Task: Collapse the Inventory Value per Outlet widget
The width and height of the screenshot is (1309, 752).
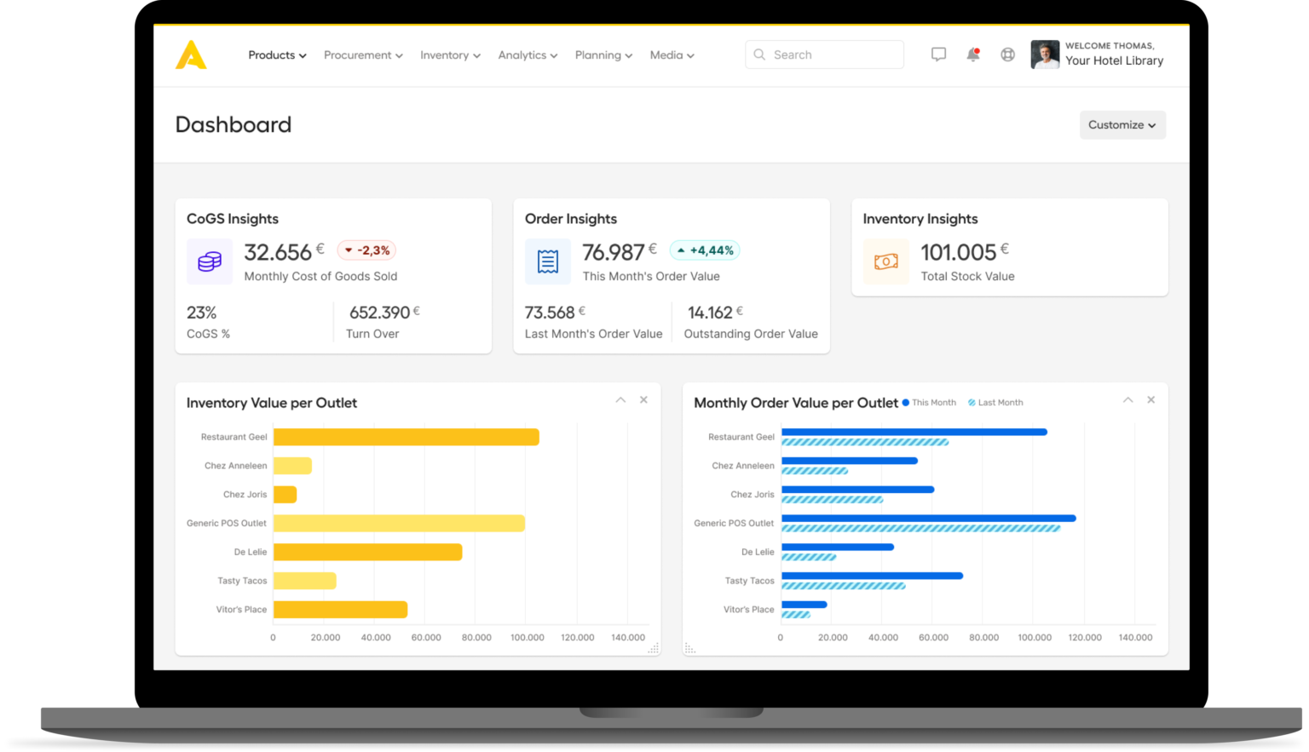Action: 620,399
